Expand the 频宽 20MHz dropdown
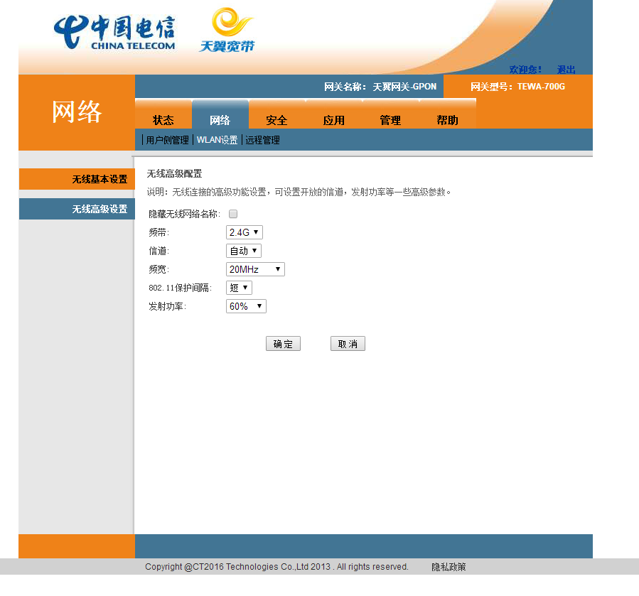 pyautogui.click(x=254, y=269)
